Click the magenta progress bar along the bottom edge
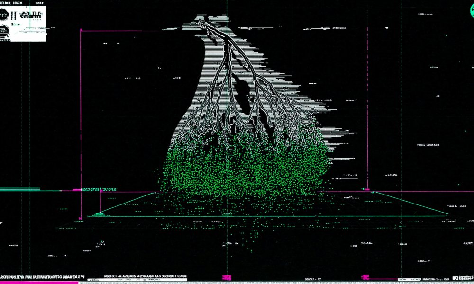This screenshot has width=474, height=284. coord(39,283)
